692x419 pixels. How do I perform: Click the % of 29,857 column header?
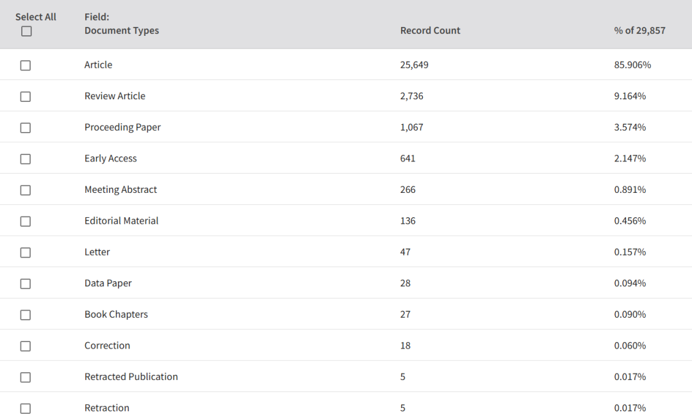coord(639,31)
